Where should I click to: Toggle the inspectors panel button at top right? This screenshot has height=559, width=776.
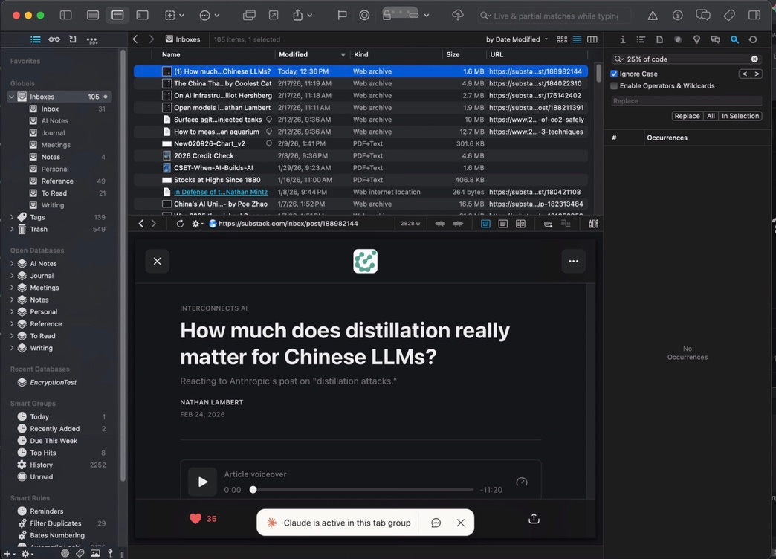(x=754, y=16)
